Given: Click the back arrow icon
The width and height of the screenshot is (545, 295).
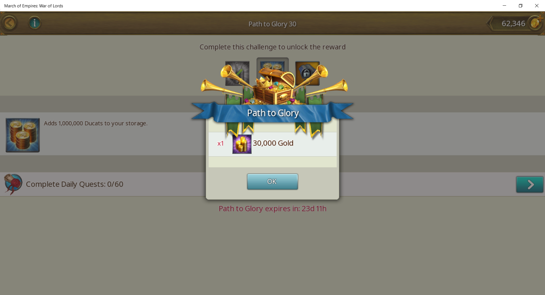Looking at the screenshot, I should click(10, 23).
